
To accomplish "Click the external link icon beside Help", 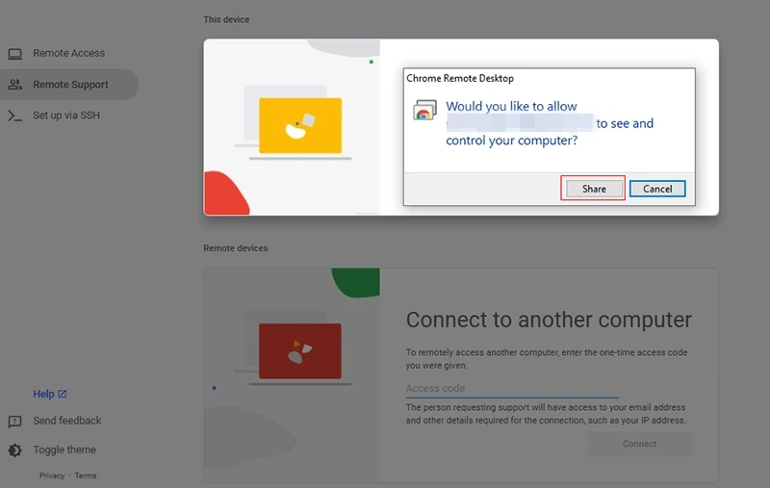I will 63,394.
